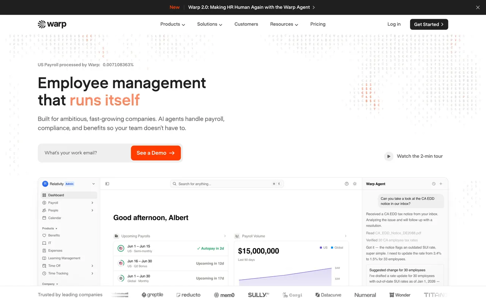486x304 pixels.
Task: Expand the Payroll sidebar chevron
Action: 92,203
